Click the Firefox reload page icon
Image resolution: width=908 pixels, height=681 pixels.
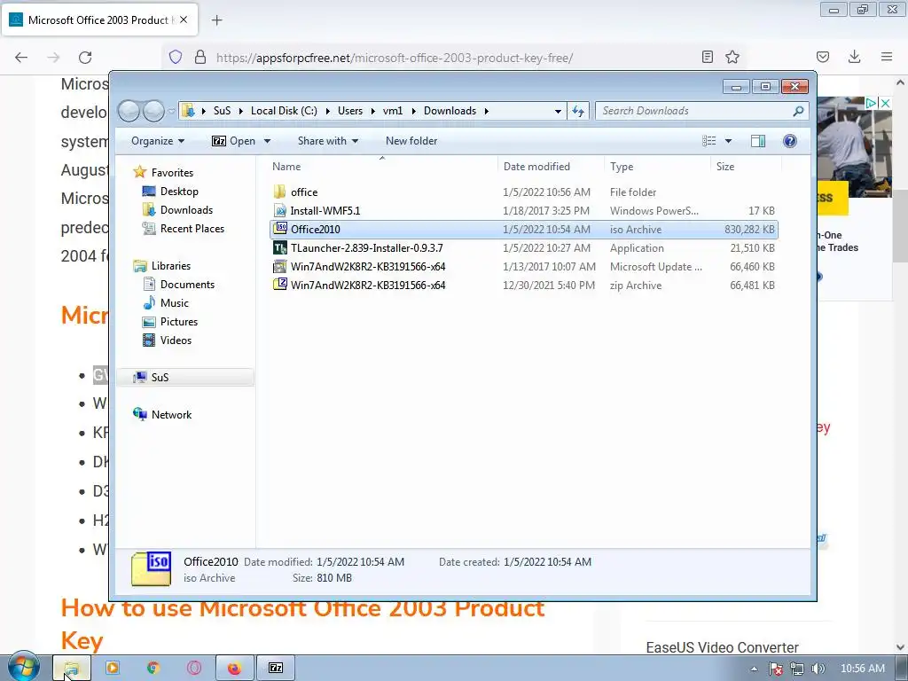(85, 58)
